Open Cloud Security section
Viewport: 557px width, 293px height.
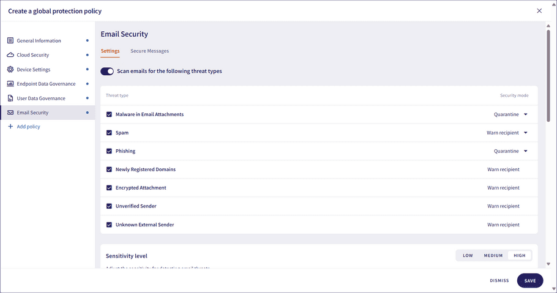pos(48,55)
